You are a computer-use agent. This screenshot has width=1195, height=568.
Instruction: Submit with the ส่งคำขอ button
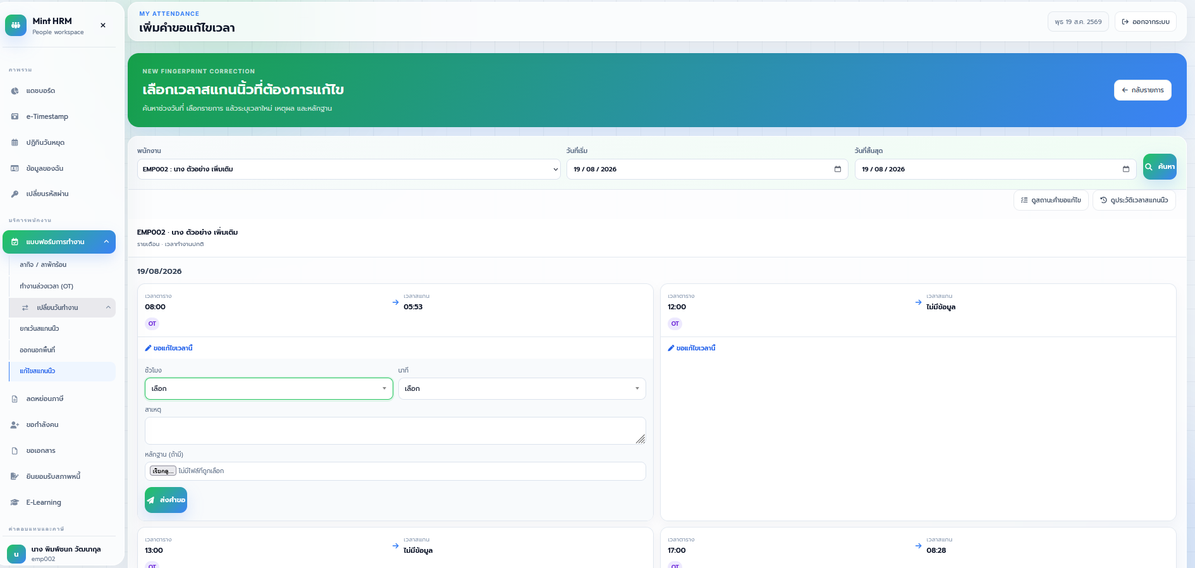point(166,500)
